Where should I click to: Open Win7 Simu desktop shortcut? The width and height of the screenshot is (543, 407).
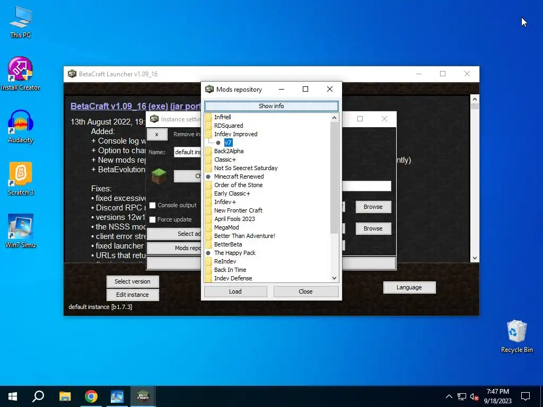coord(21,231)
